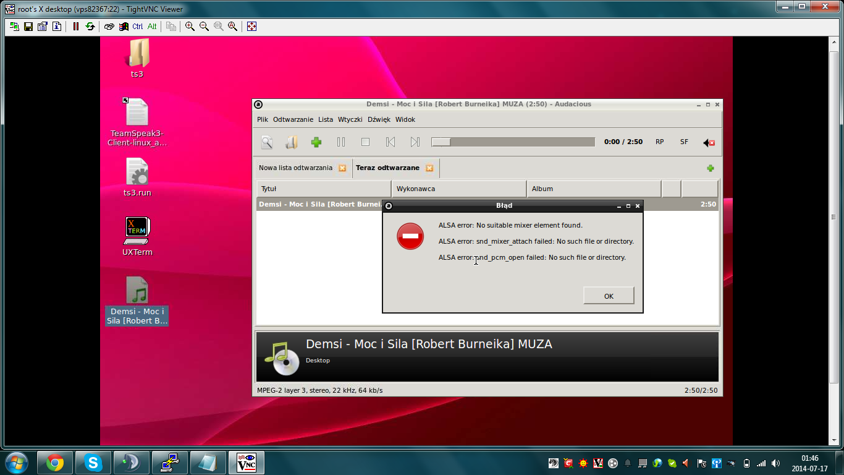Viewport: 844px width, 475px height.
Task: Close the Teraz odtwarzane tab
Action: coord(429,168)
